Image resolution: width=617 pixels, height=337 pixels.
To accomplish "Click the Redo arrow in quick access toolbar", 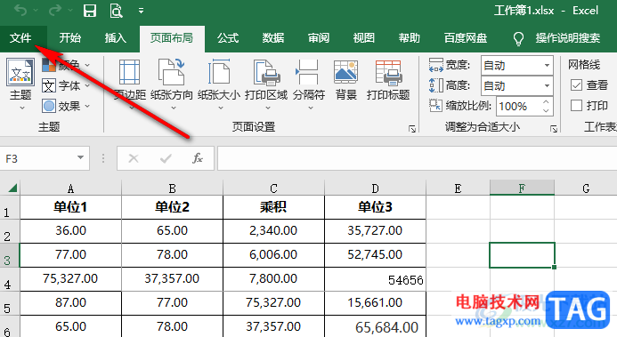I will tap(55, 11).
